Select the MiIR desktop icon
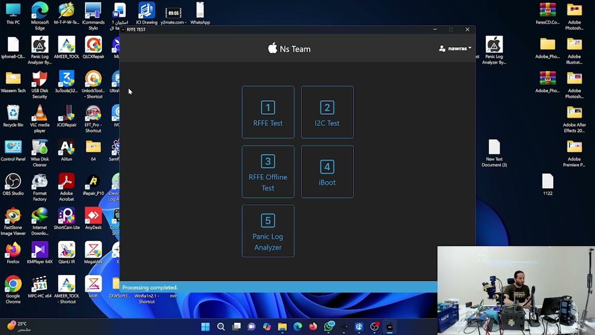The image size is (595, 335). 93,288
